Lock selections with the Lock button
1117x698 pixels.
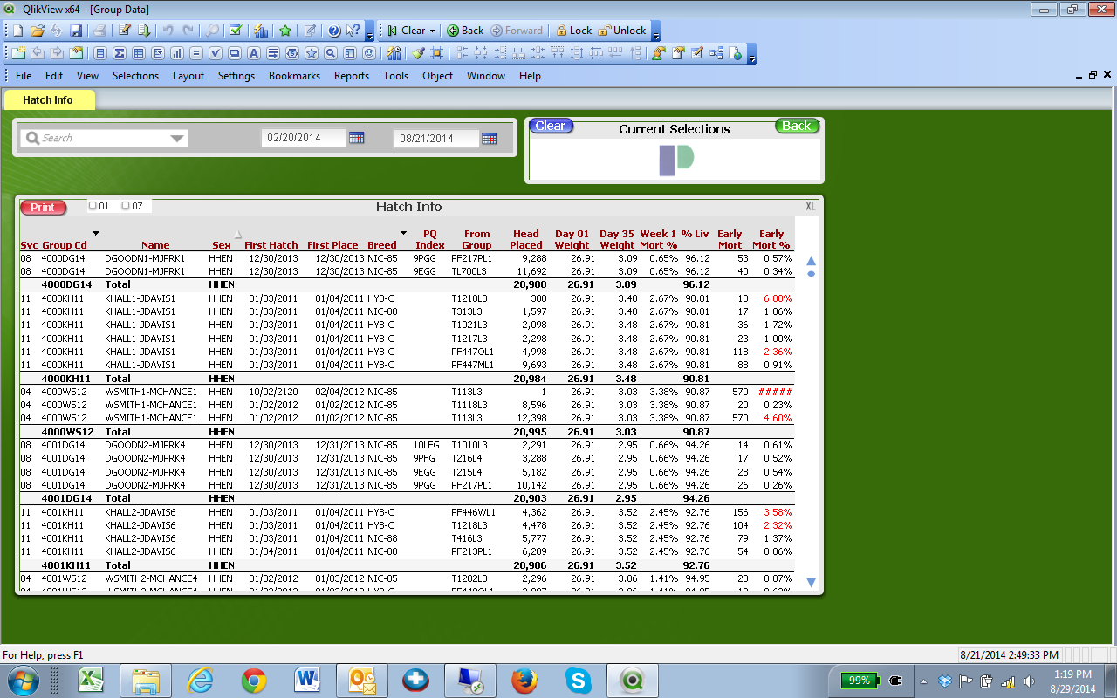[573, 31]
